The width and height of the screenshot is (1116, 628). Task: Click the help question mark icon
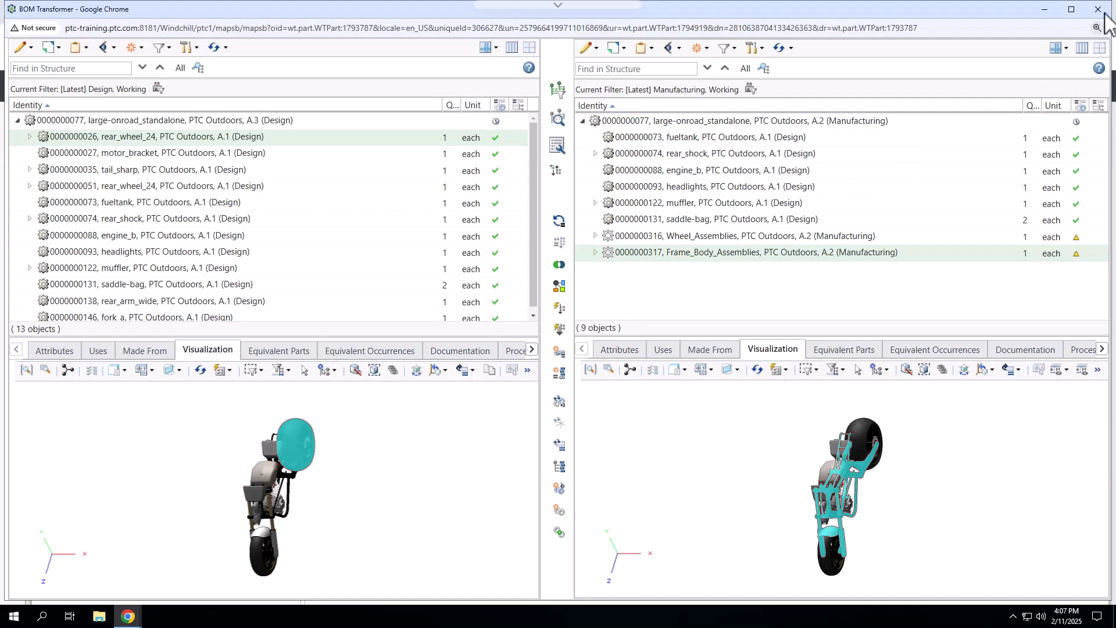[x=529, y=68]
